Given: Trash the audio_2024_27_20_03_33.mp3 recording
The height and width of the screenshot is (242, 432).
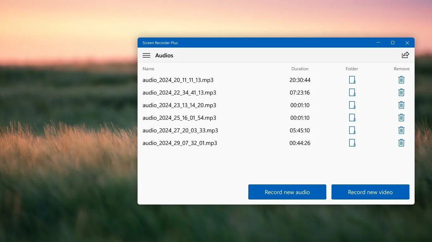Looking at the screenshot, I should (x=401, y=130).
